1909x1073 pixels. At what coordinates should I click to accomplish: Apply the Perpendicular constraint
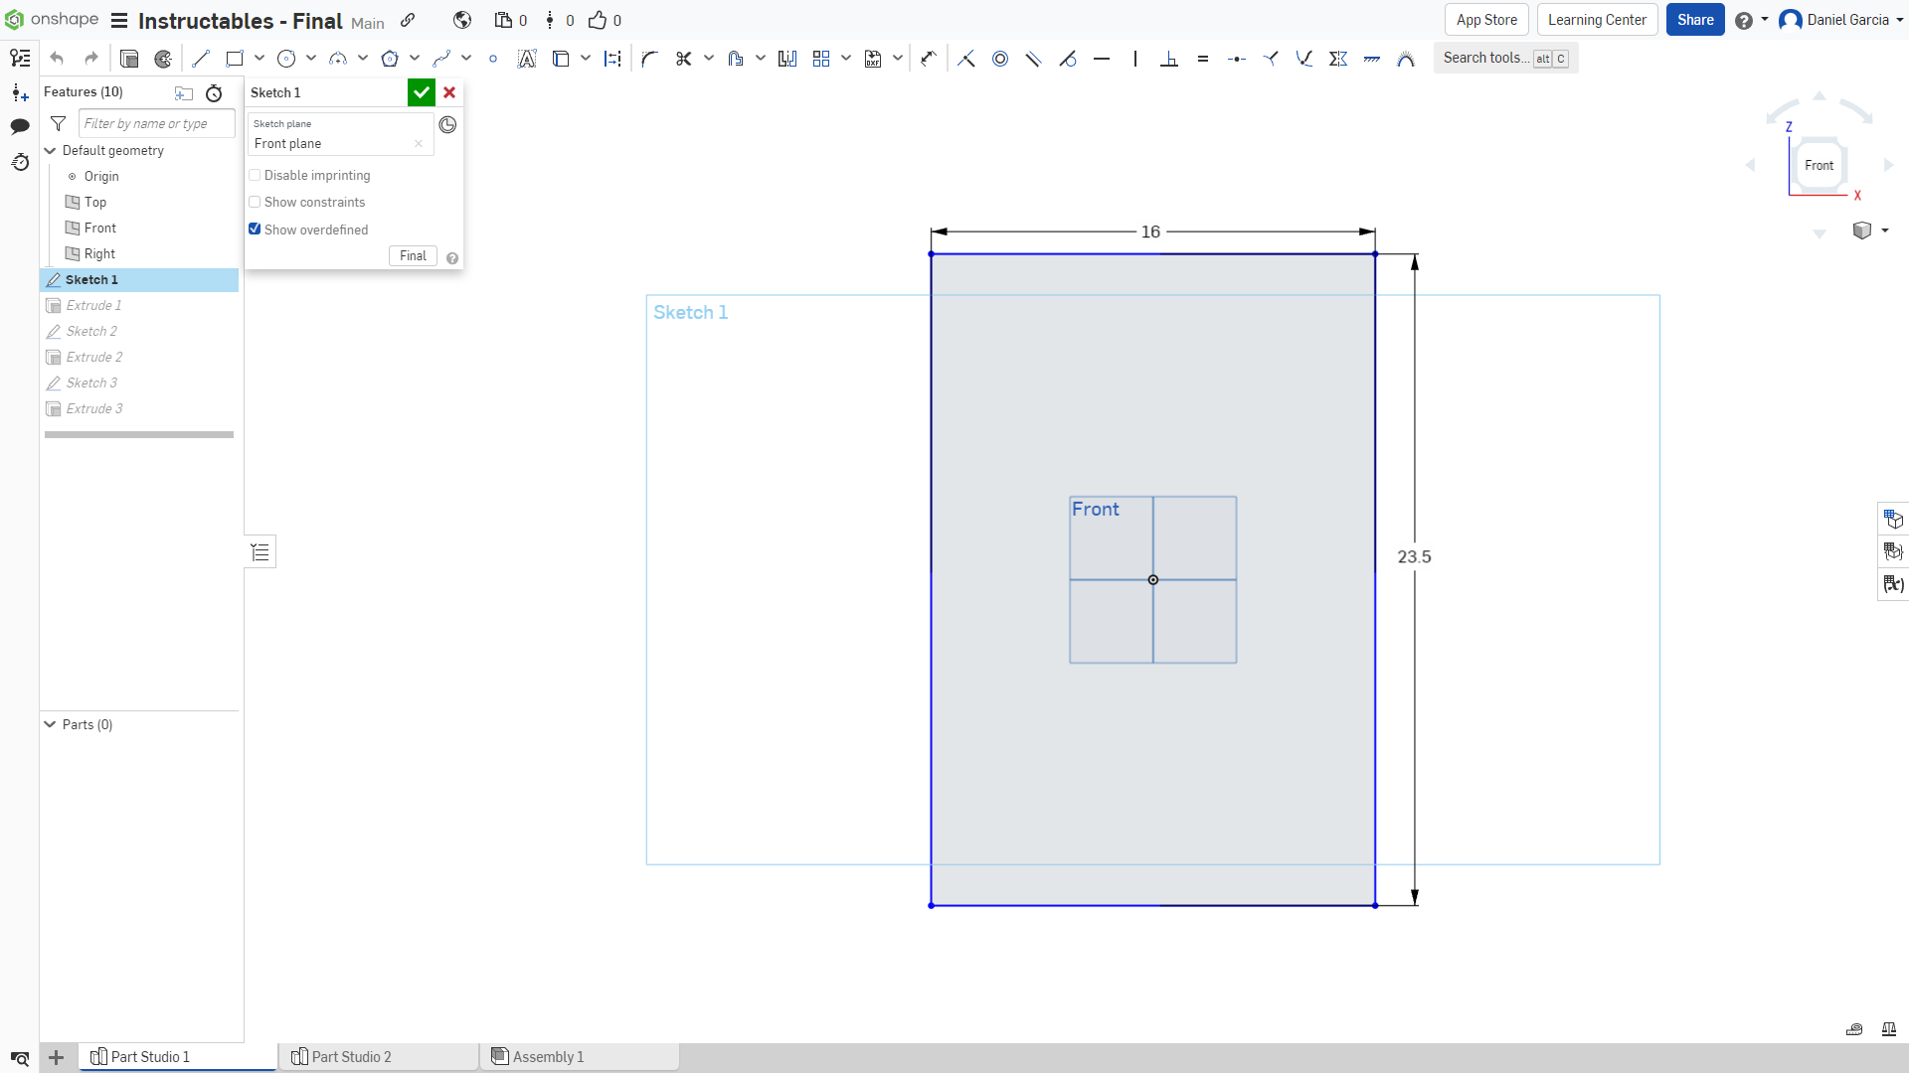pos(1169,58)
